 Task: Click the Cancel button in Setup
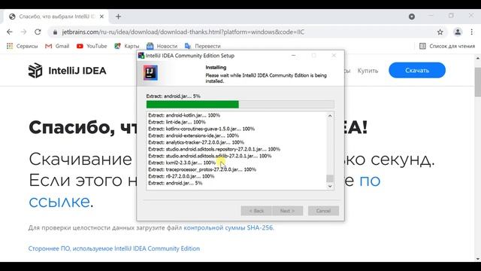point(323,211)
